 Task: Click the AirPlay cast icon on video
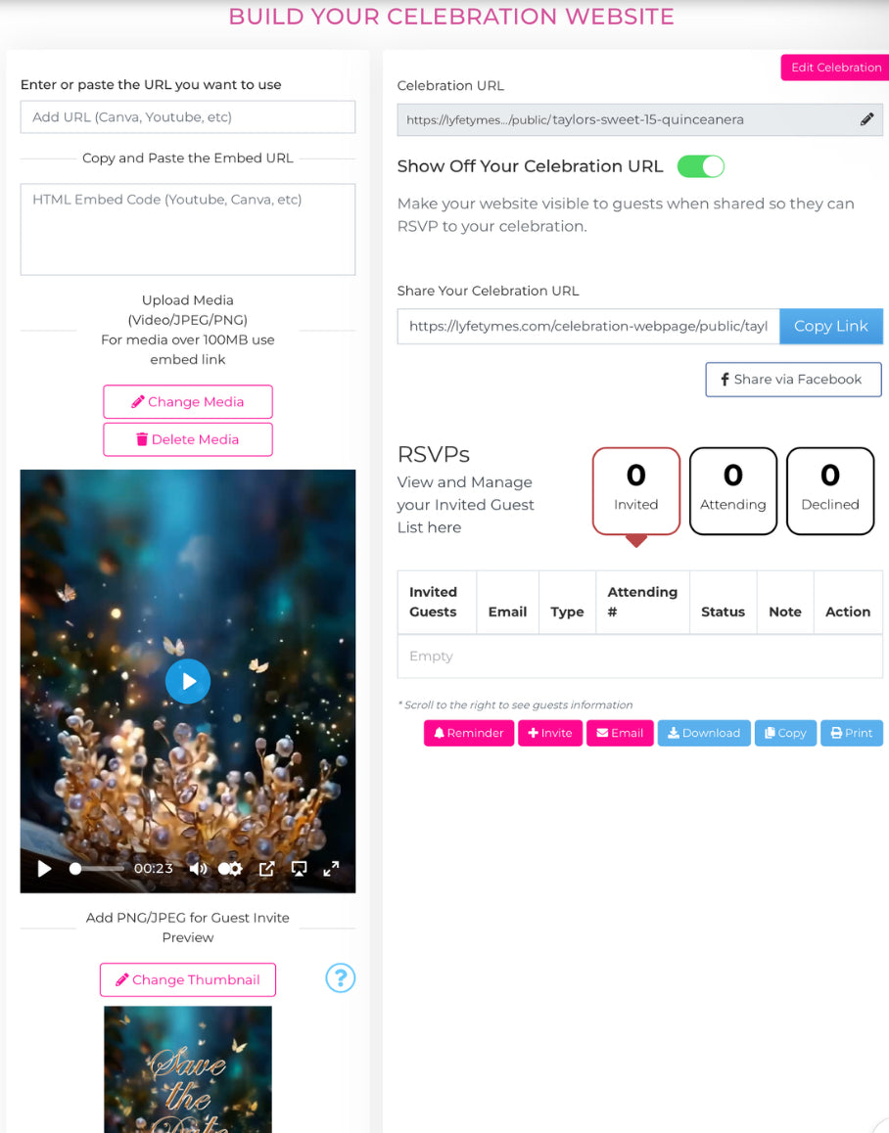tap(299, 869)
